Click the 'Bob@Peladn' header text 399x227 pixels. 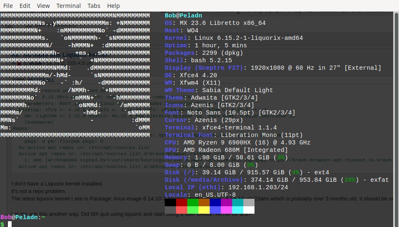point(184,15)
